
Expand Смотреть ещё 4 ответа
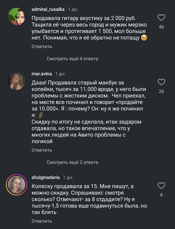(x=72, y=59)
